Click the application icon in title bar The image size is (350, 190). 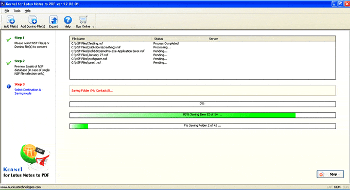tap(3, 4)
